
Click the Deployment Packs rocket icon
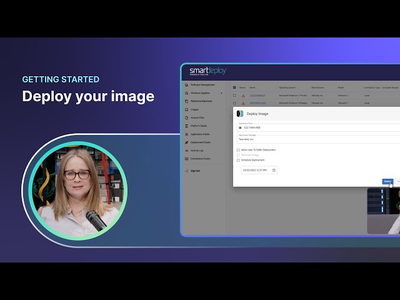click(186, 142)
